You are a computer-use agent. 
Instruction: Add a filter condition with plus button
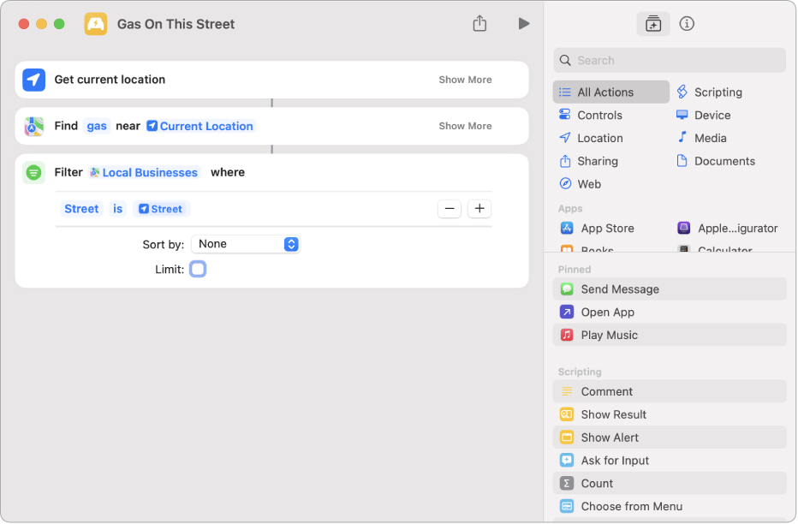point(479,209)
